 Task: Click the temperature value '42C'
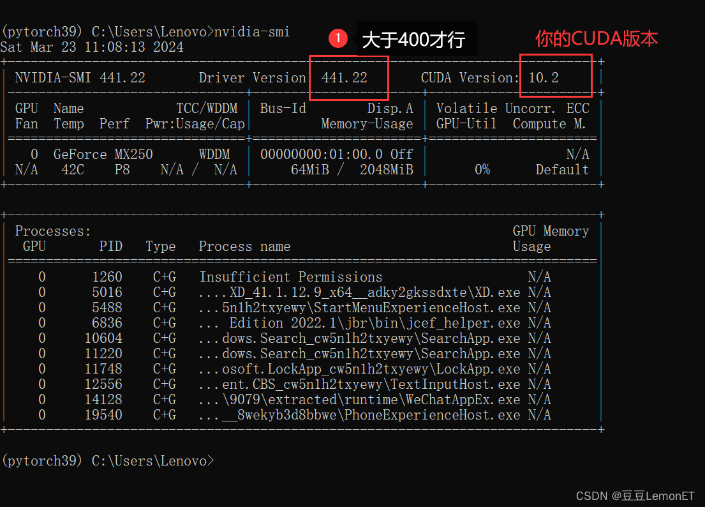pos(72,170)
